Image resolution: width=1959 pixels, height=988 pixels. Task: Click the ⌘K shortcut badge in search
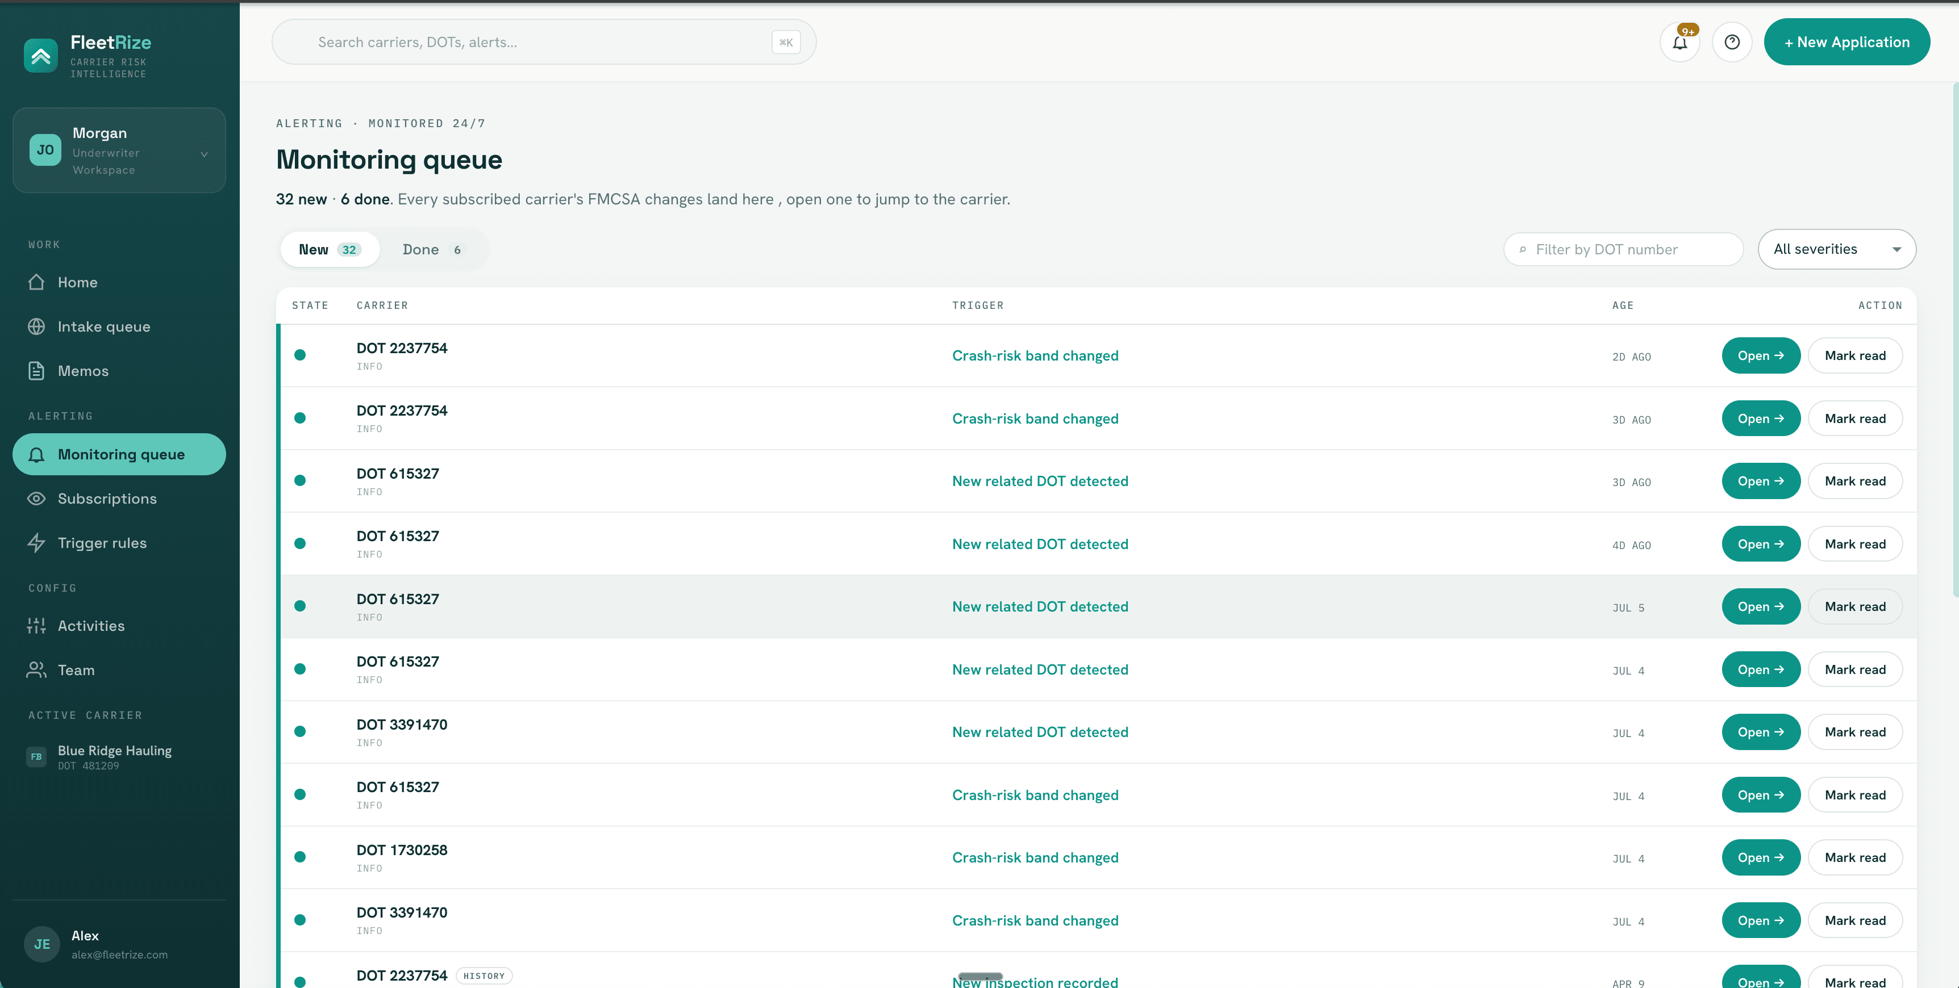click(x=786, y=43)
